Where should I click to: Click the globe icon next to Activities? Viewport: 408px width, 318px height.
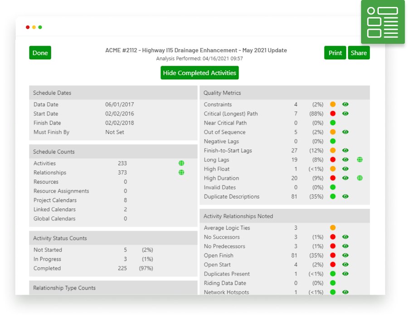point(181,163)
